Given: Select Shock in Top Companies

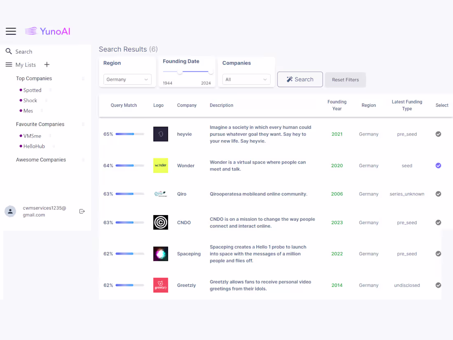Looking at the screenshot, I should [30, 100].
